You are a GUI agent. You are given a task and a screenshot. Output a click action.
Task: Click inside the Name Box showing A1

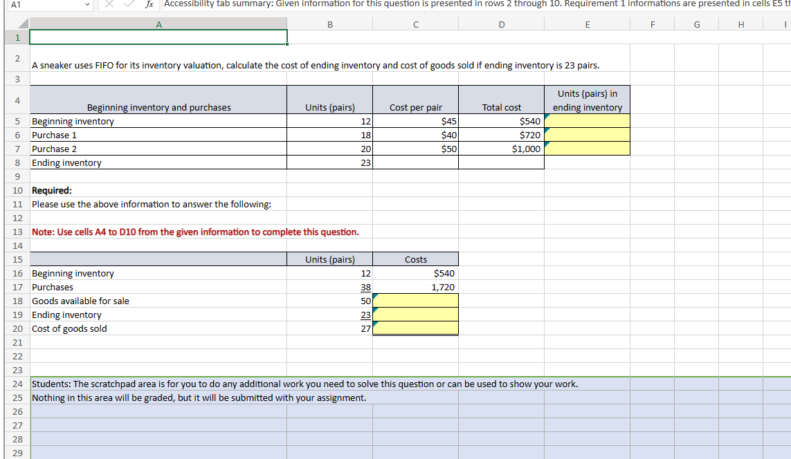coord(42,6)
